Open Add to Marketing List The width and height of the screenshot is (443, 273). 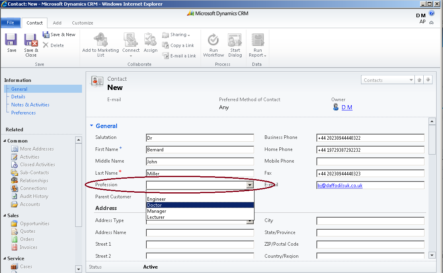(x=100, y=44)
